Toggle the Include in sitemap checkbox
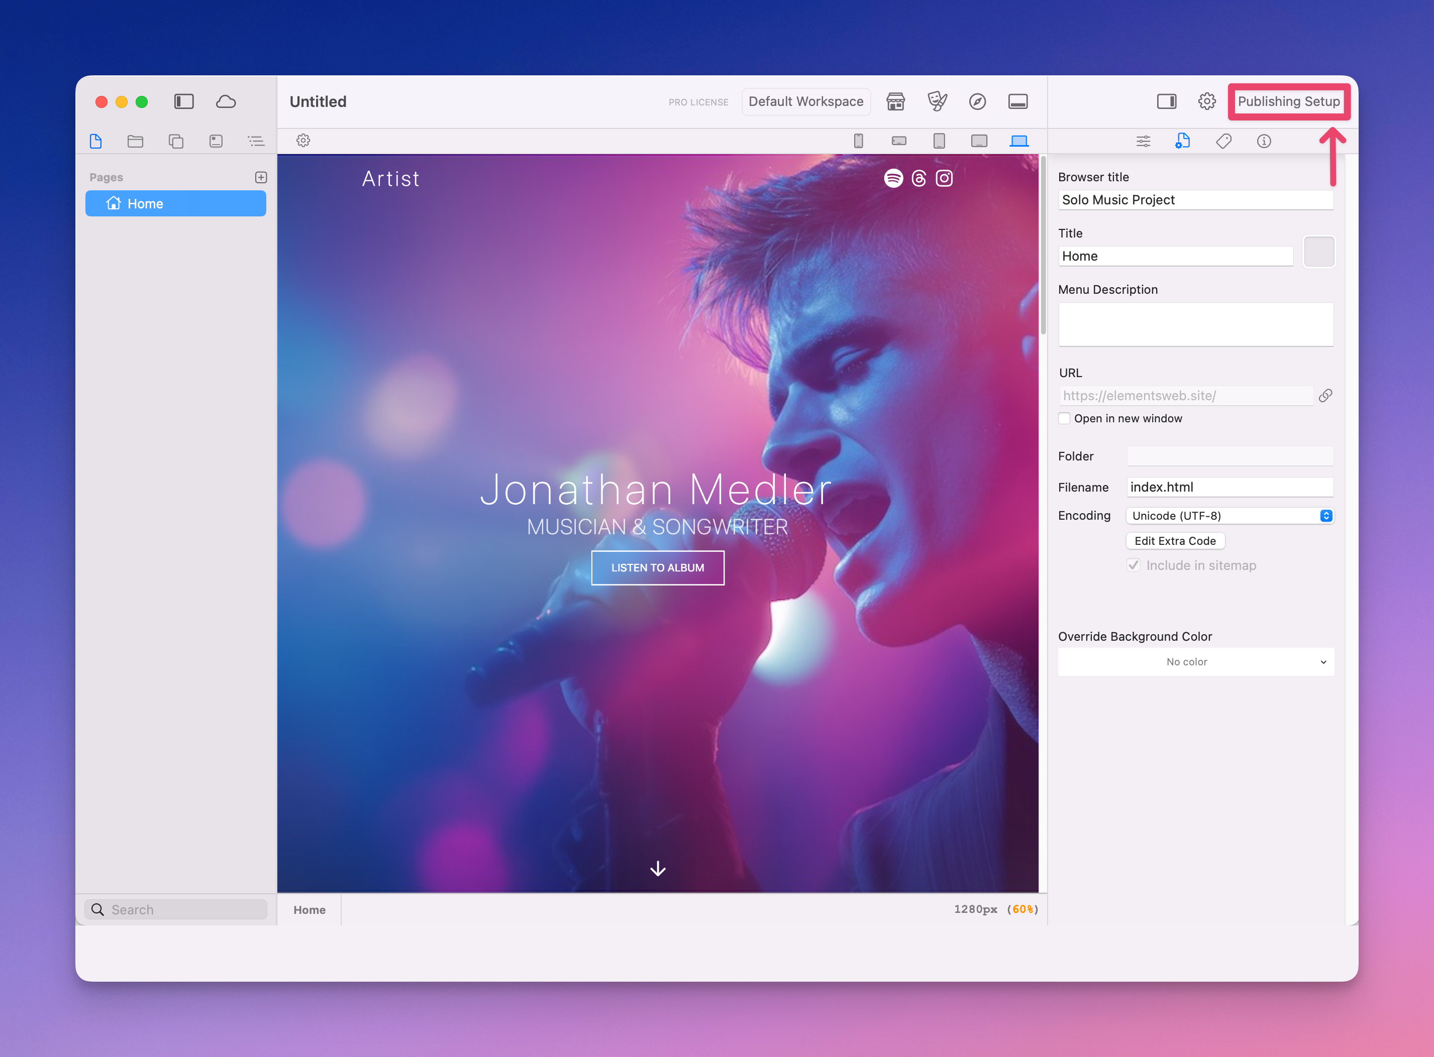 point(1133,565)
